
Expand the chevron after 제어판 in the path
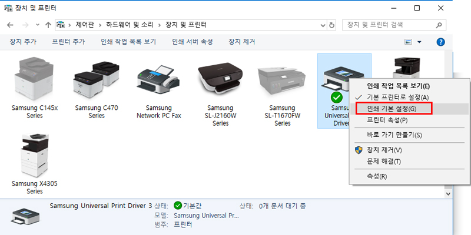100,25
